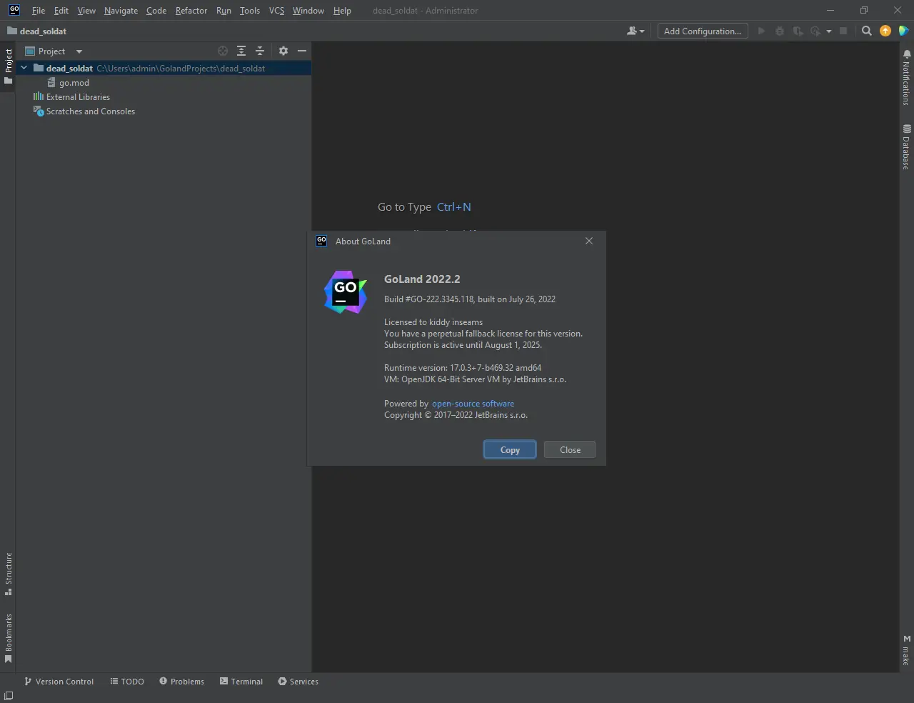Viewport: 914px width, 703px height.
Task: Open the make tool window stripe
Action: 907,650
